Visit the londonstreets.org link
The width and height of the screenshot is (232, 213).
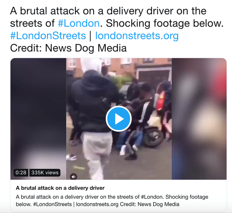[137, 36]
